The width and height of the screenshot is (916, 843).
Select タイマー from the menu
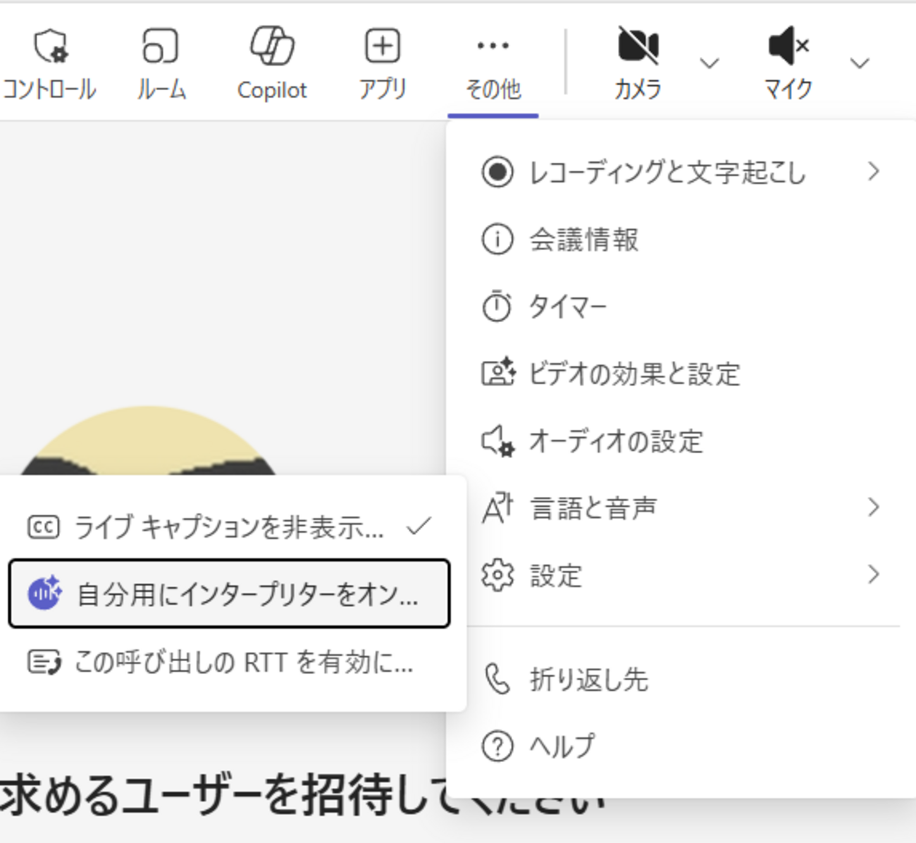click(x=568, y=307)
